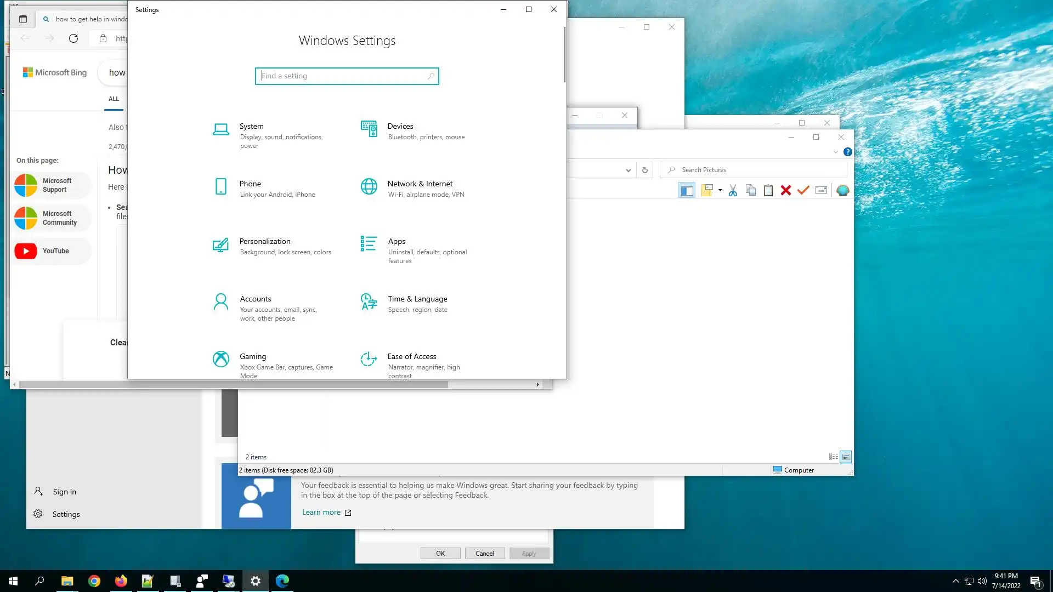Screen dimensions: 1053x592
Task: Click the browser horizontal scrollbar
Action: click(x=233, y=385)
